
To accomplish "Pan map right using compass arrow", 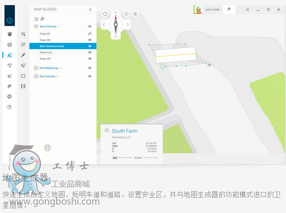I will point(128,24).
